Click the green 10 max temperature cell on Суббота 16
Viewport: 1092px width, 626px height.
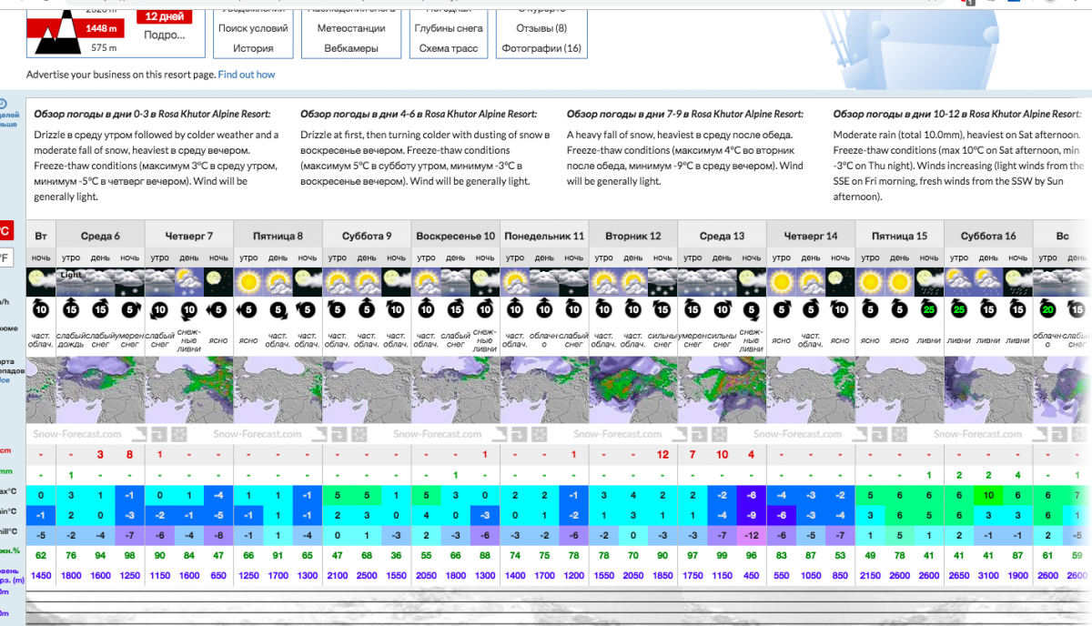tap(989, 495)
